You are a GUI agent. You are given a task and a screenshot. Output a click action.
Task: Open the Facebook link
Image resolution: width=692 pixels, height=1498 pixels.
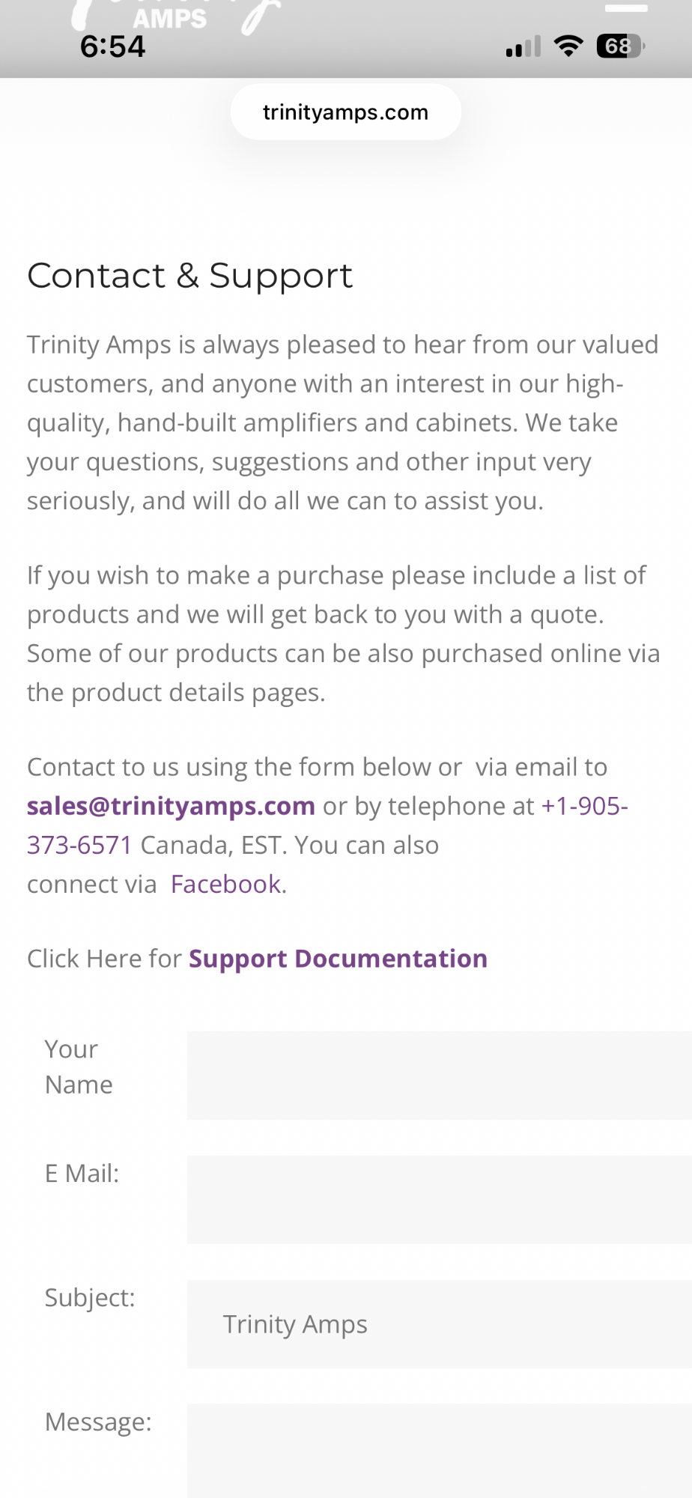[x=226, y=885]
